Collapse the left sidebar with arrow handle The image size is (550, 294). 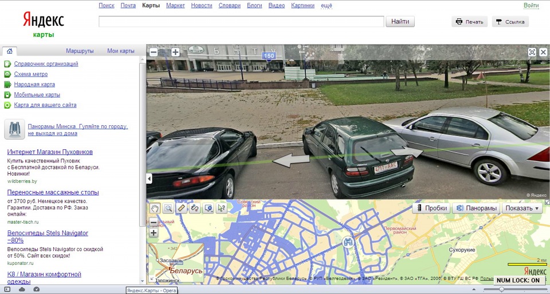click(x=149, y=178)
